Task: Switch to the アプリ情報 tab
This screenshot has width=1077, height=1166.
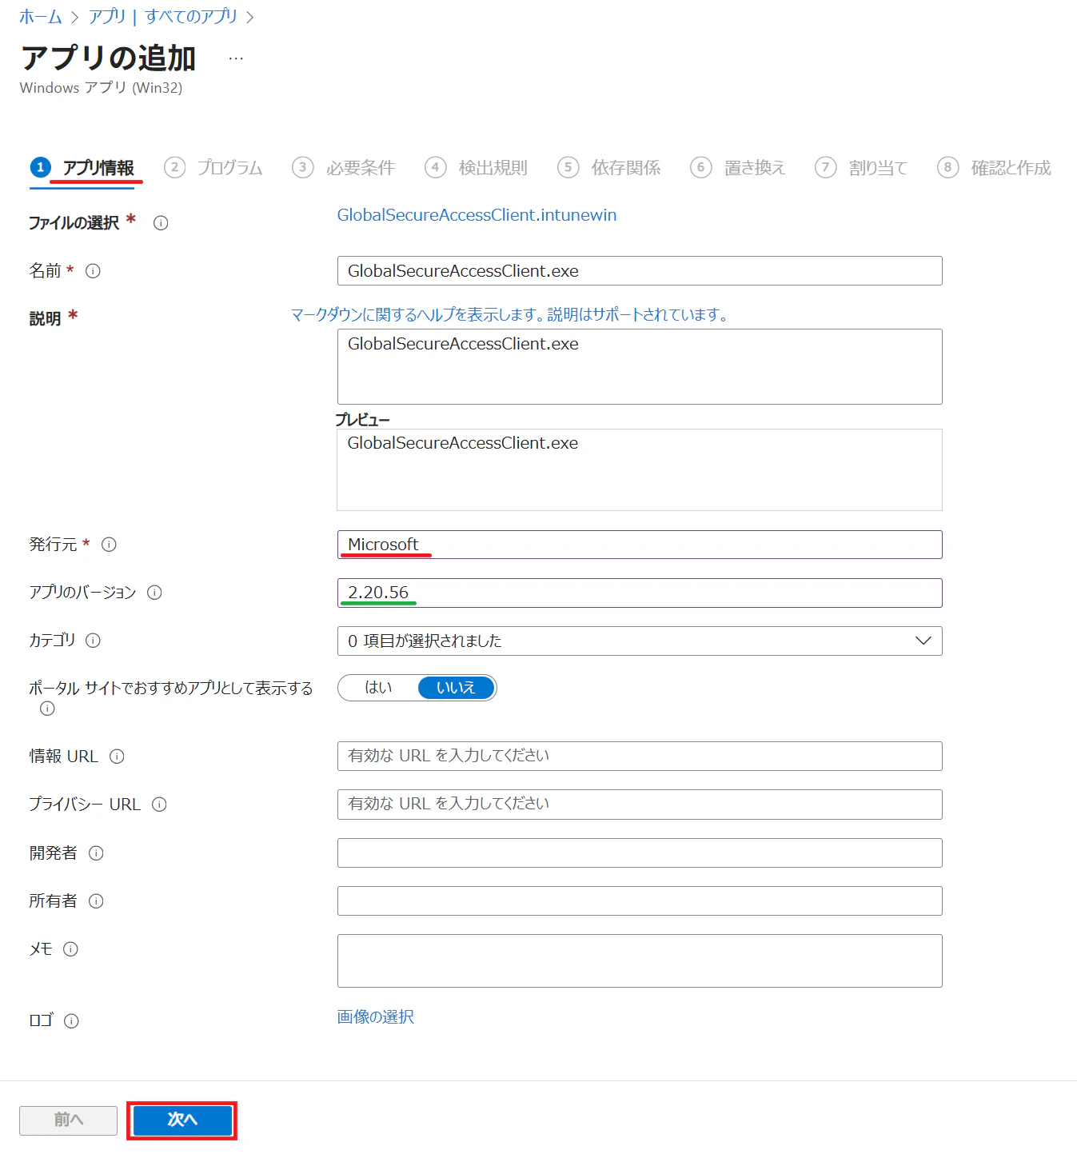Action: 83,168
